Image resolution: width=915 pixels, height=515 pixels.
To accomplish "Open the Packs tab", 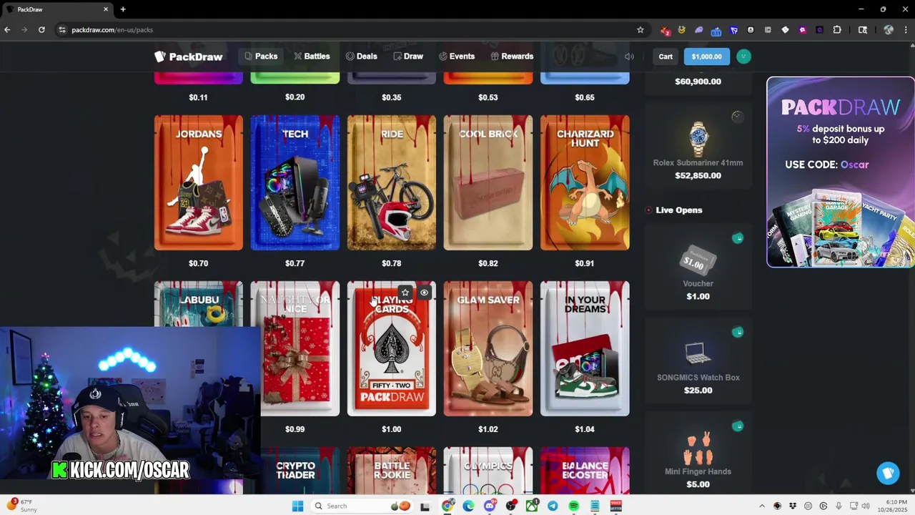I will coord(261,57).
